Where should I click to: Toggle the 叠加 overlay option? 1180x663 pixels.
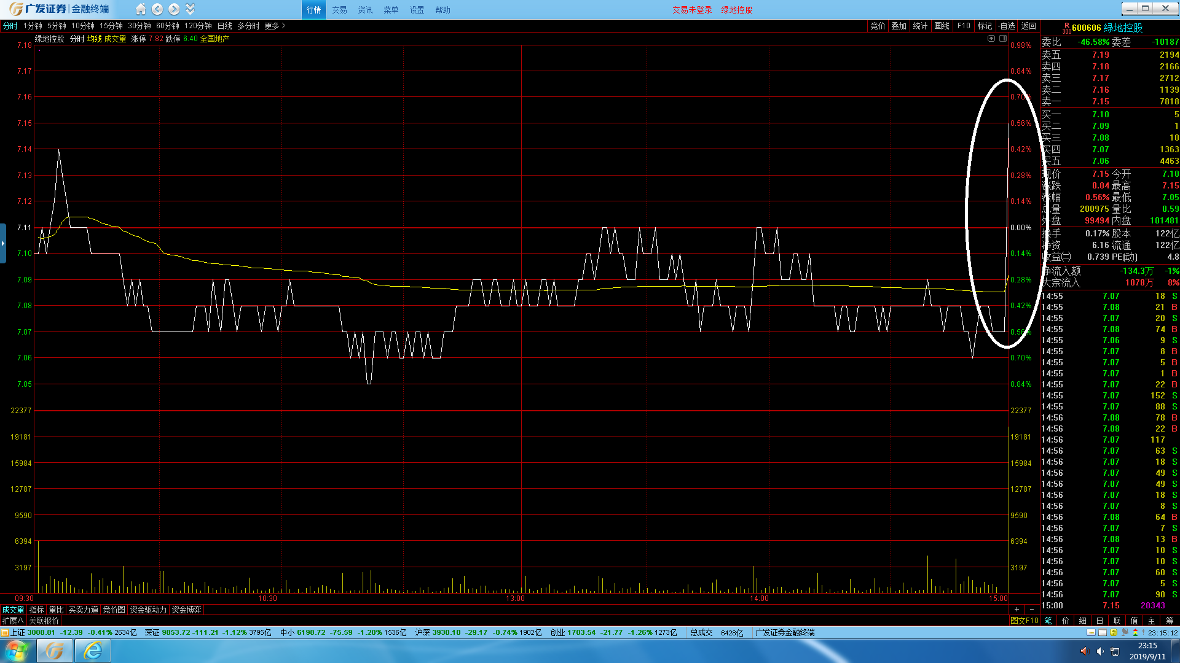899,26
